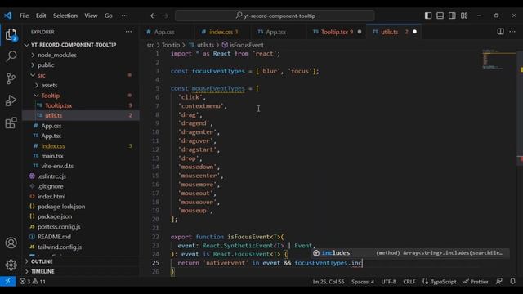The image size is (523, 294).
Task: Open the errors and warnings count in status bar
Action: (33, 282)
